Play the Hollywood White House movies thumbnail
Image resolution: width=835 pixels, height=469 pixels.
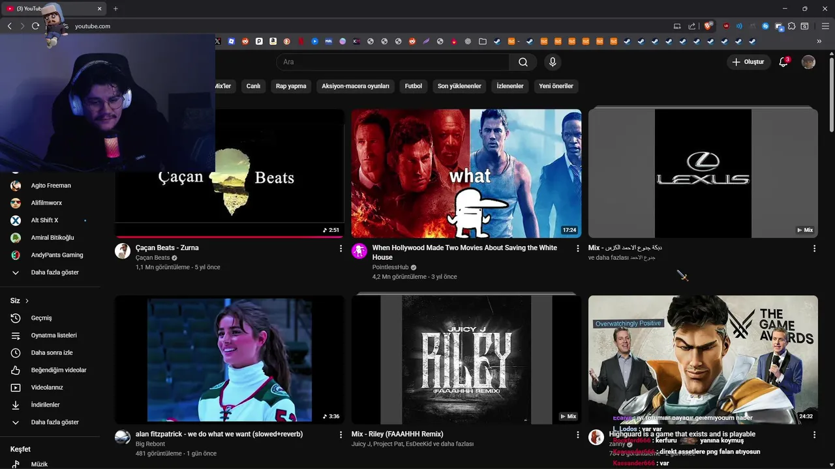(466, 173)
